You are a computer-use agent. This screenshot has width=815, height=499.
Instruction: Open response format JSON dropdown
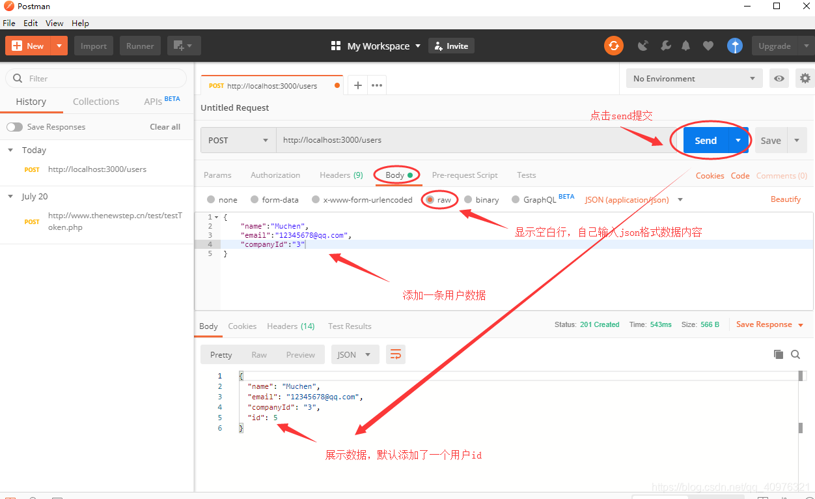355,354
